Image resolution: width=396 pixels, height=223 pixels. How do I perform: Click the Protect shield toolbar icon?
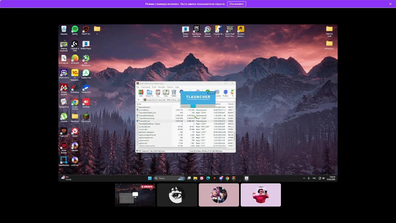(x=226, y=93)
